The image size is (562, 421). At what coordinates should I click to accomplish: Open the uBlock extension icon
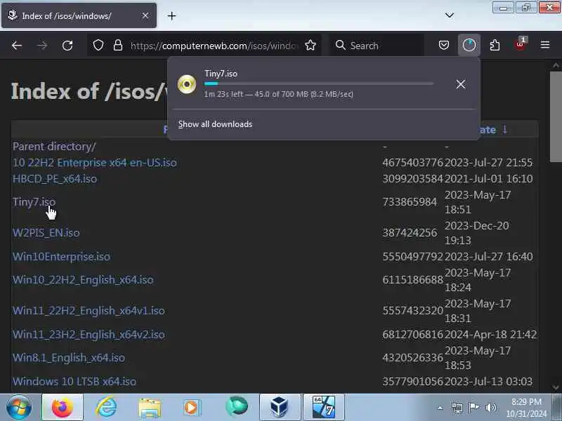tap(520, 44)
